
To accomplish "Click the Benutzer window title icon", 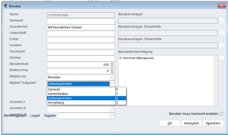I will (x=6, y=6).
